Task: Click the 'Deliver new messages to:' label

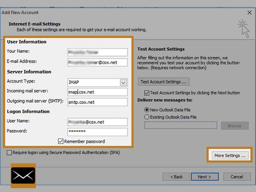Action: pyautogui.click(x=165, y=100)
